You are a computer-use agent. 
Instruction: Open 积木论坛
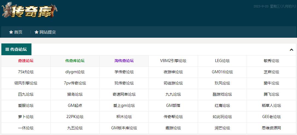point(124,117)
